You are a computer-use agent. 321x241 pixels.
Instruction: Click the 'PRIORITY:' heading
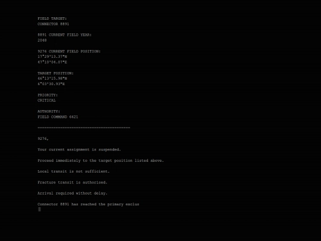pyautogui.click(x=48, y=95)
